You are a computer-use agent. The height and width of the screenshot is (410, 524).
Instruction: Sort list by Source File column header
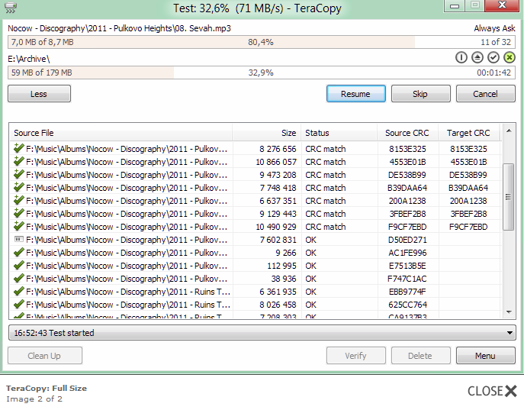tap(121, 133)
